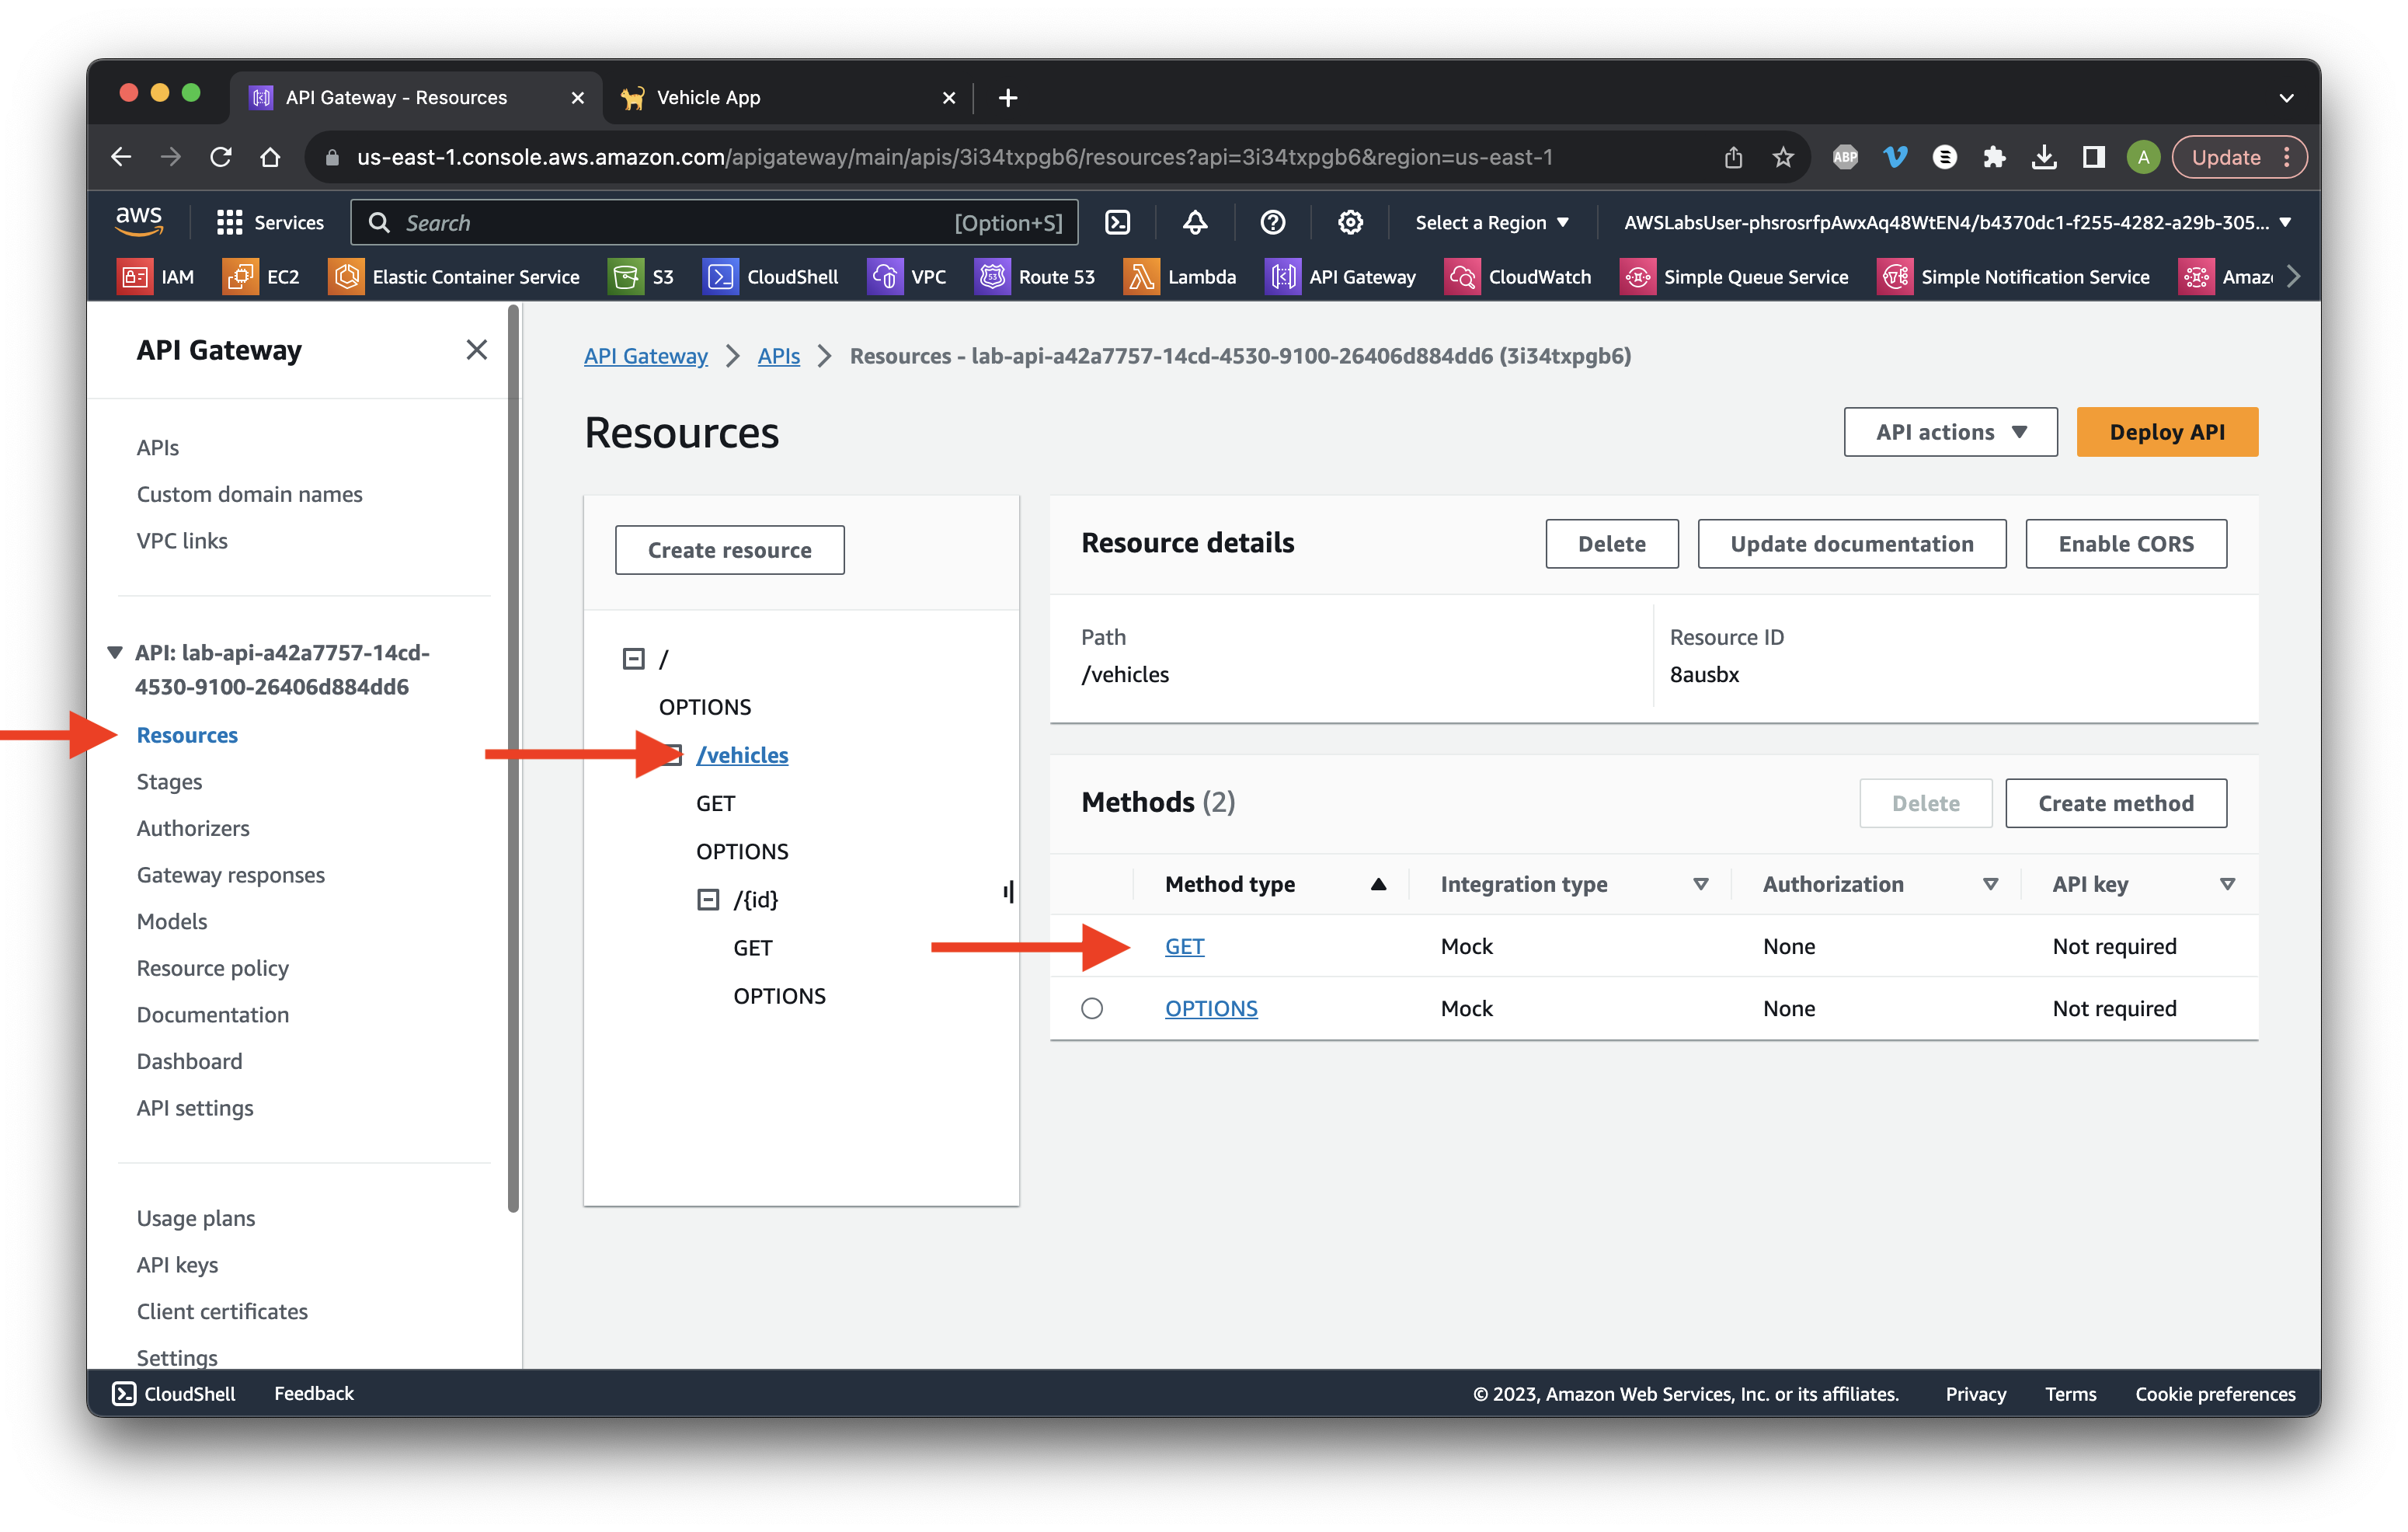Open the AWSLabsUser account dropdown
This screenshot has width=2408, height=1532.
point(1957,222)
